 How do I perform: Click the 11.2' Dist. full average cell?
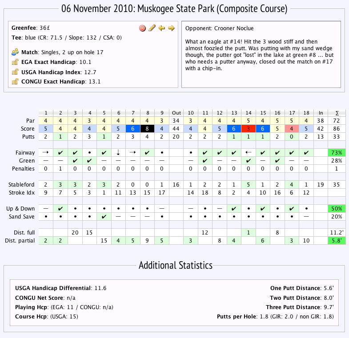coord(337,233)
